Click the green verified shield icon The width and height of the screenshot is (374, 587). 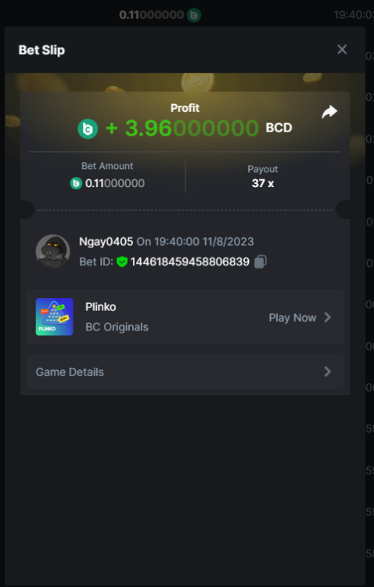(122, 261)
